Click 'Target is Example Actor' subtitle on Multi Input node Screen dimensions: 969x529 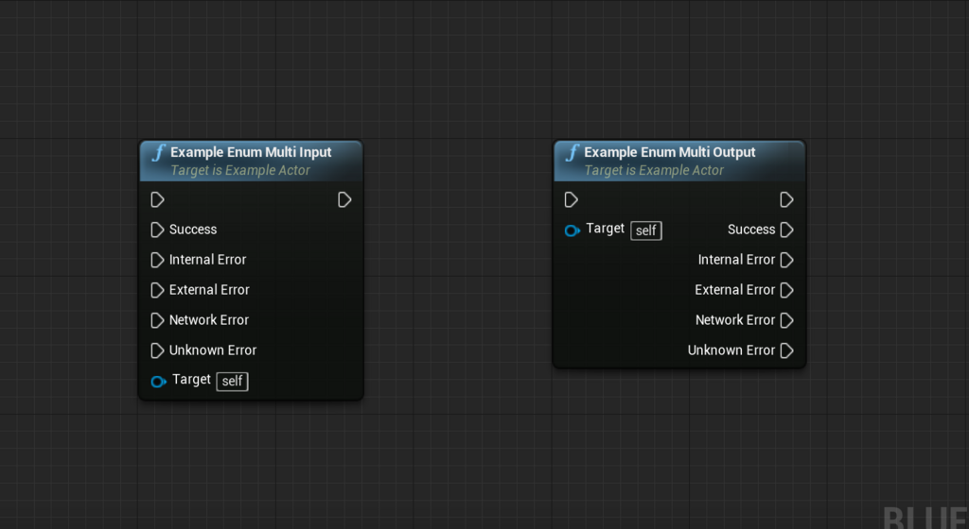click(240, 170)
